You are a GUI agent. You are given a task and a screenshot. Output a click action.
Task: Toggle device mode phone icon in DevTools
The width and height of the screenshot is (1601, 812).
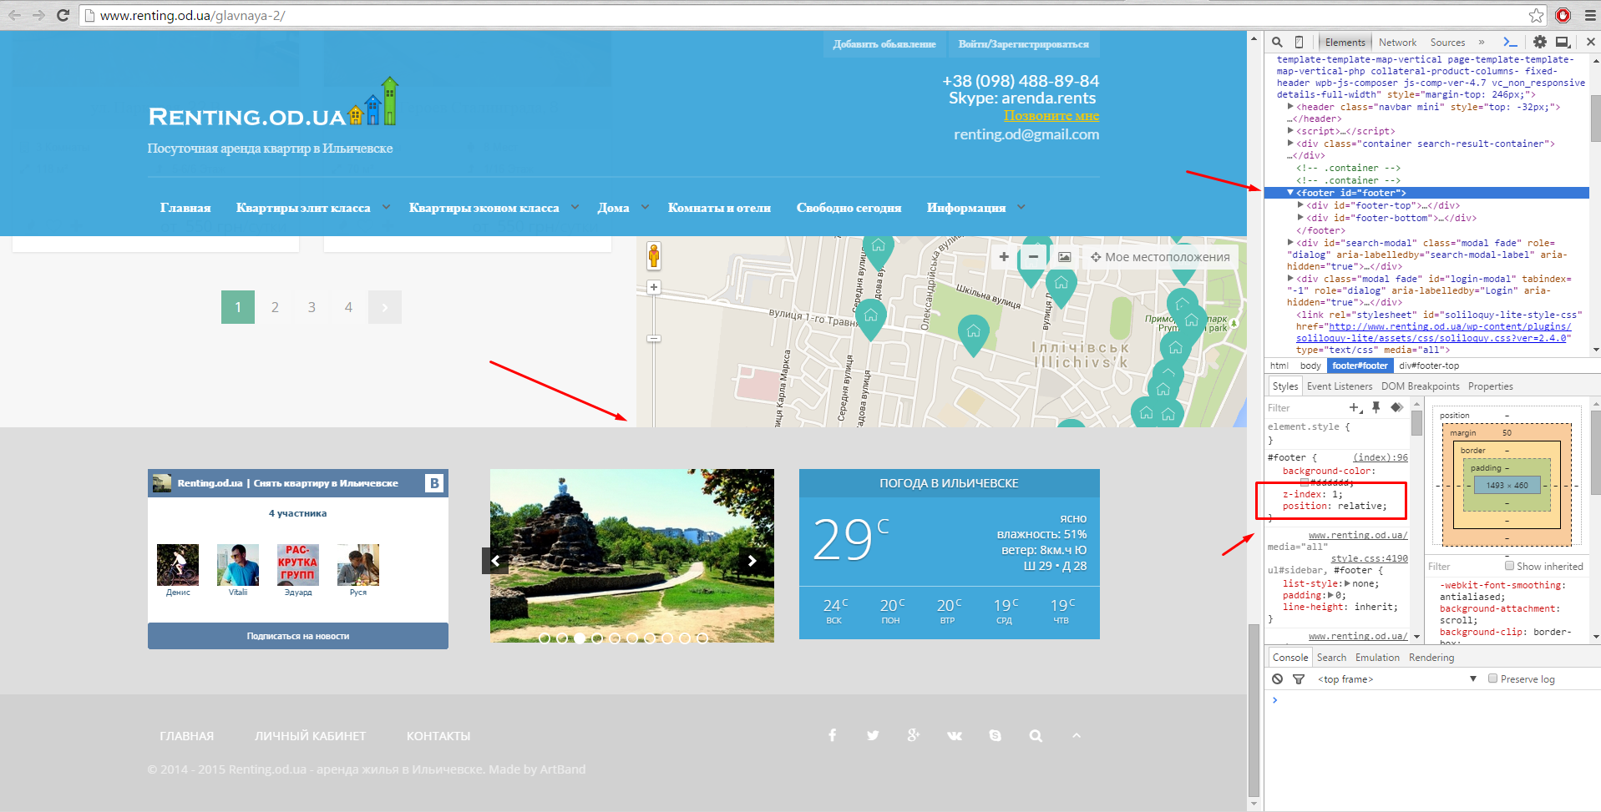coord(1299,42)
